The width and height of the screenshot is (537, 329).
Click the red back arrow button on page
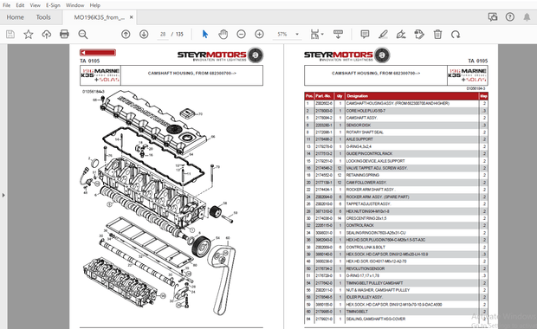pos(98,52)
